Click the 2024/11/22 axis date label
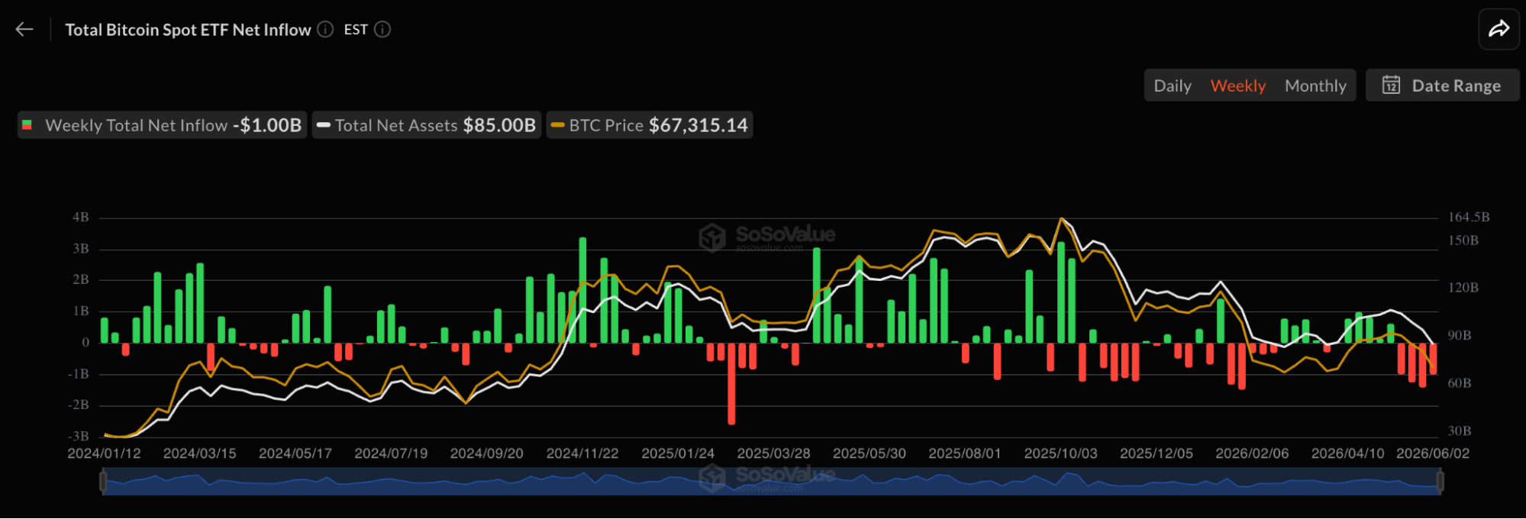Image resolution: width=1526 pixels, height=519 pixels. (x=582, y=453)
